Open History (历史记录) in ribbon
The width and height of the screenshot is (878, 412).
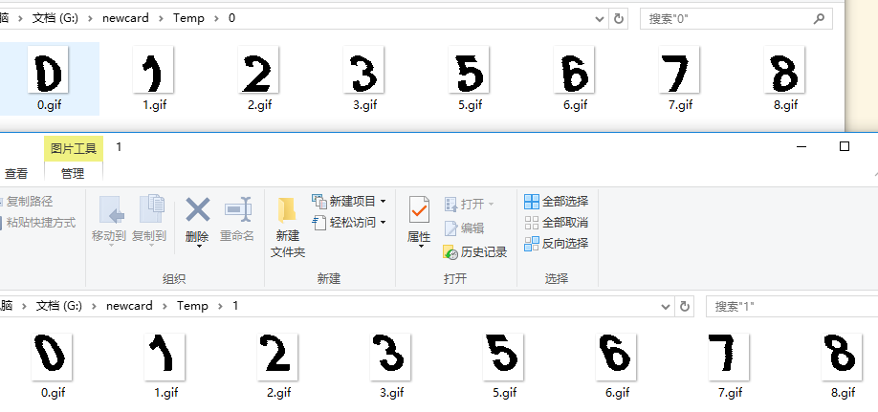click(475, 252)
